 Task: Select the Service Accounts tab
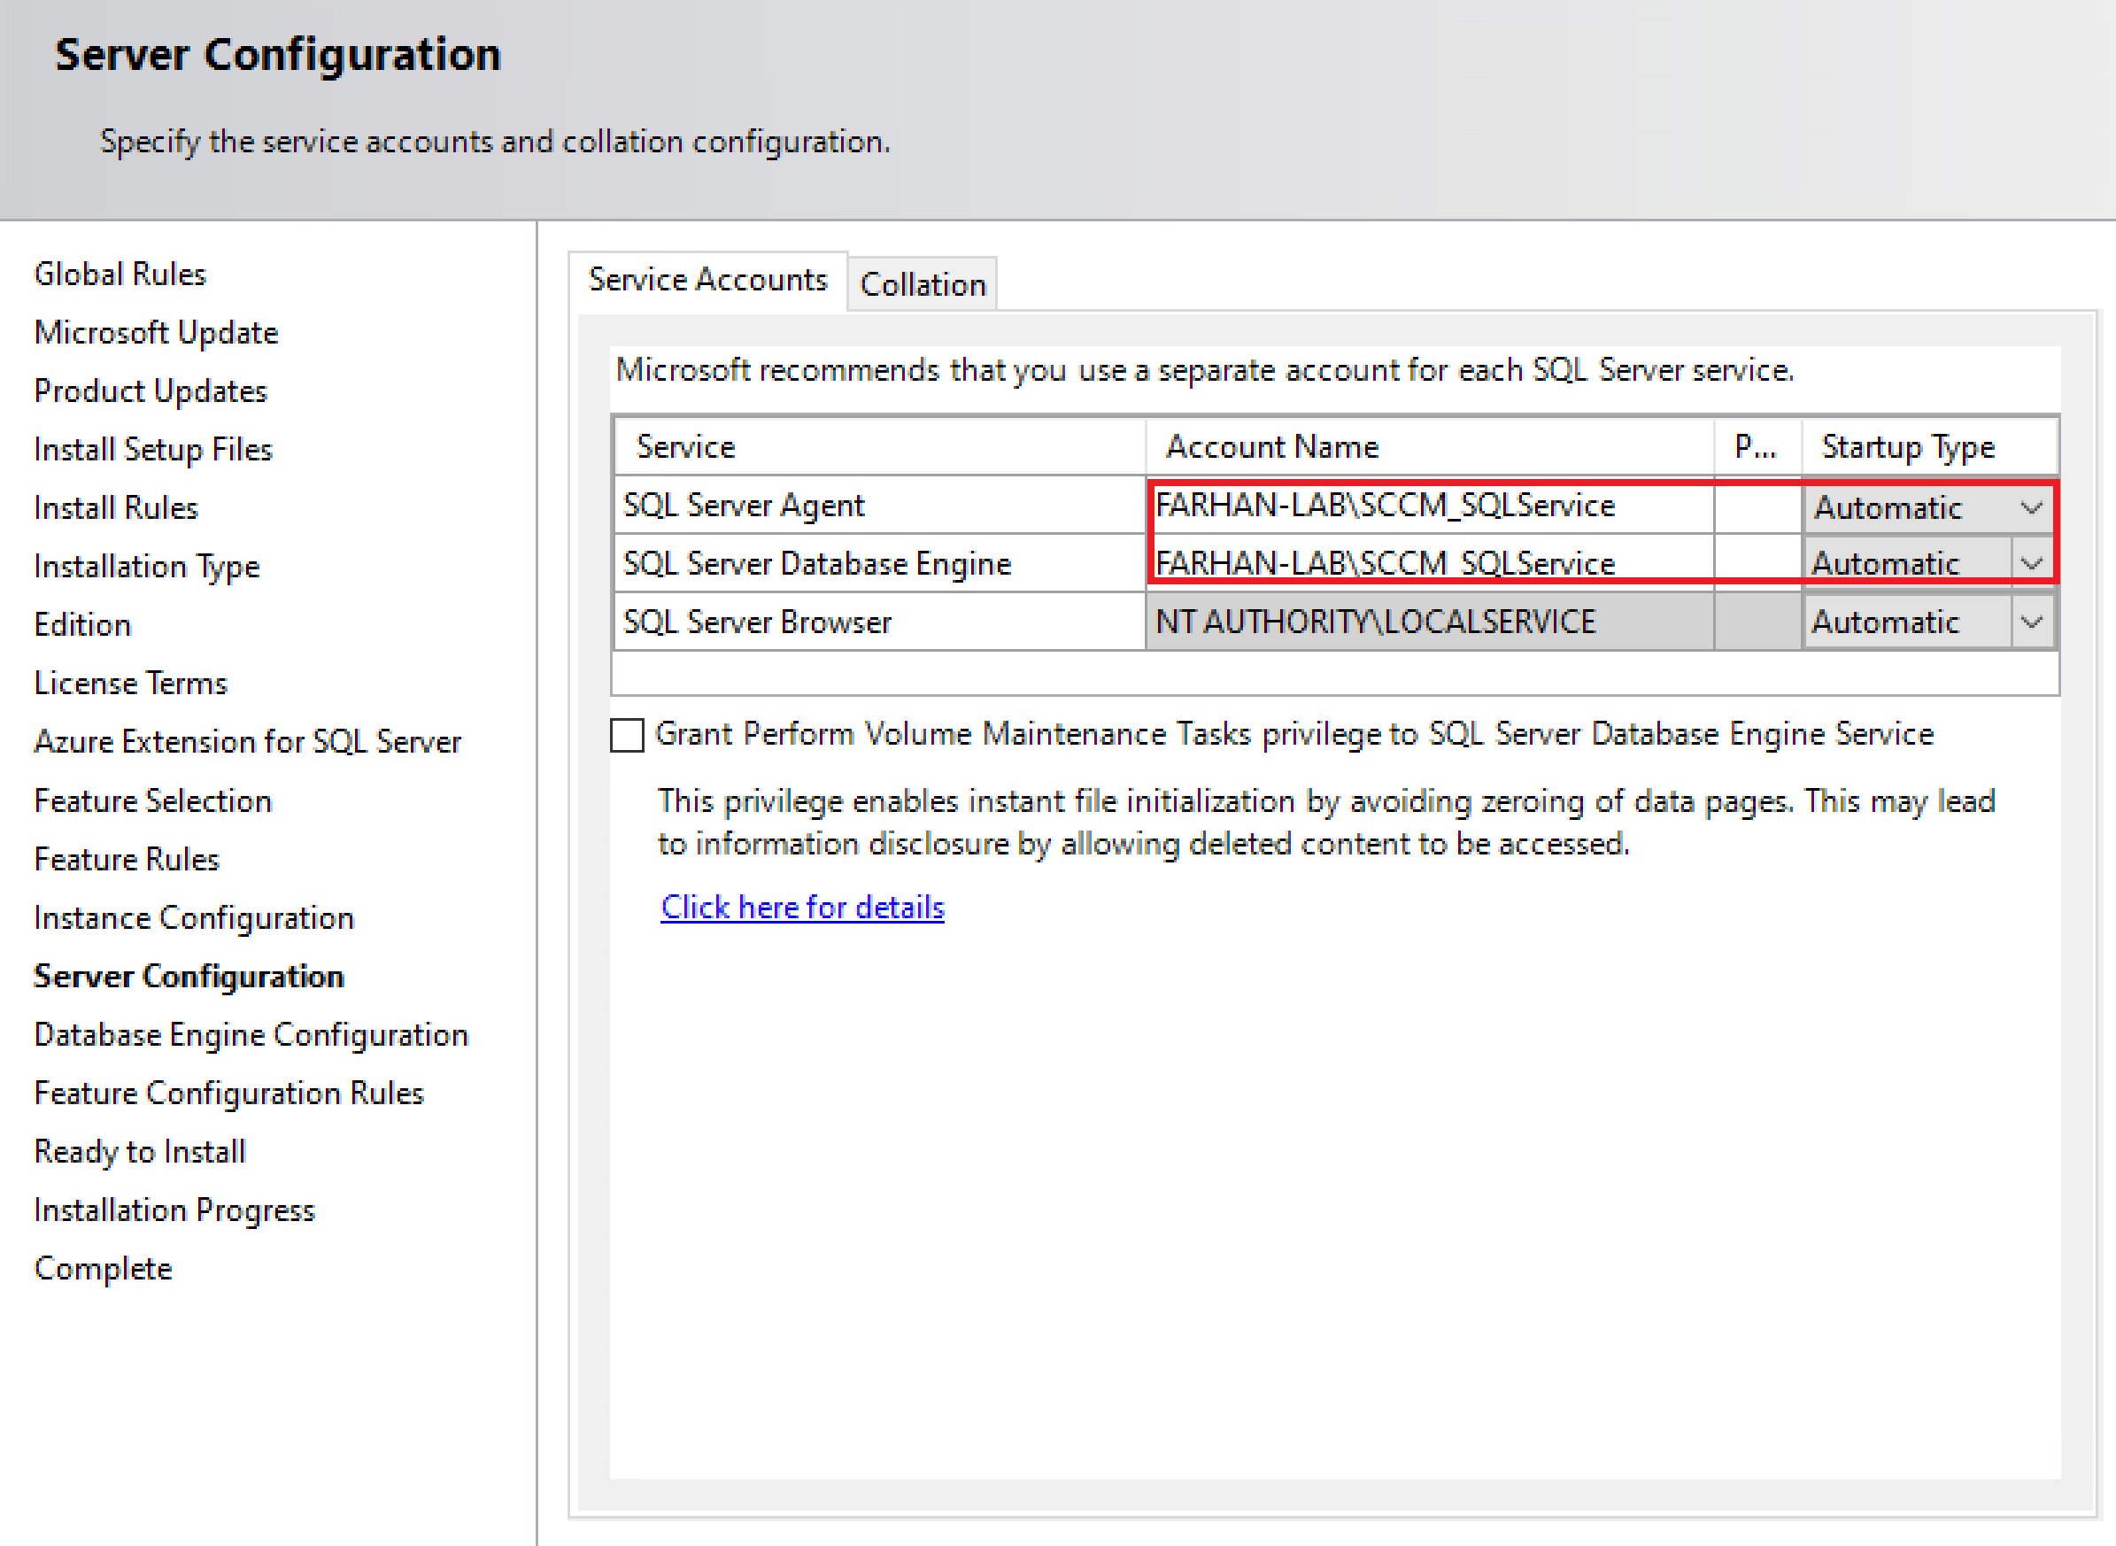707,280
